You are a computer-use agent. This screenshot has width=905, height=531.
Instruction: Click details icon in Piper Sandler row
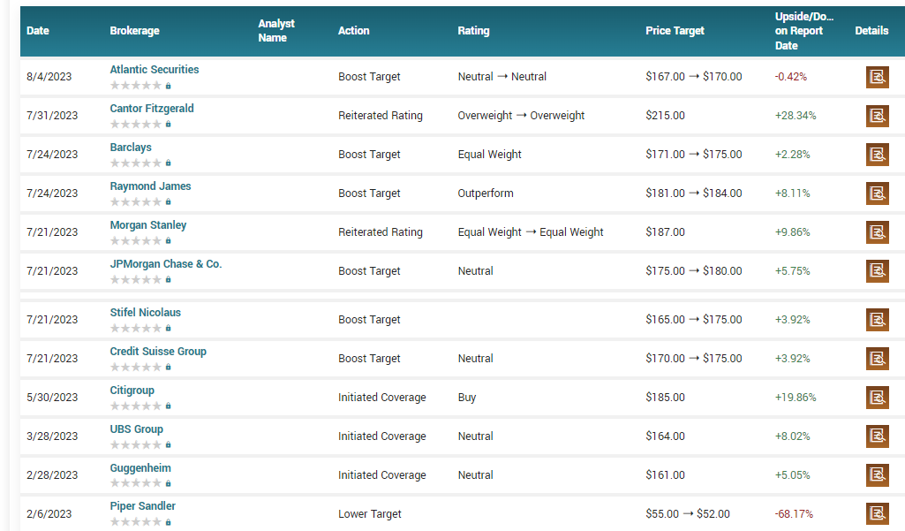pyautogui.click(x=877, y=513)
